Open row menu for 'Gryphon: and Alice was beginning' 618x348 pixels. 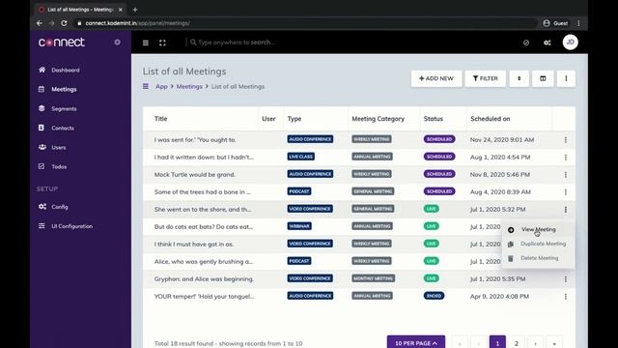[566, 279]
